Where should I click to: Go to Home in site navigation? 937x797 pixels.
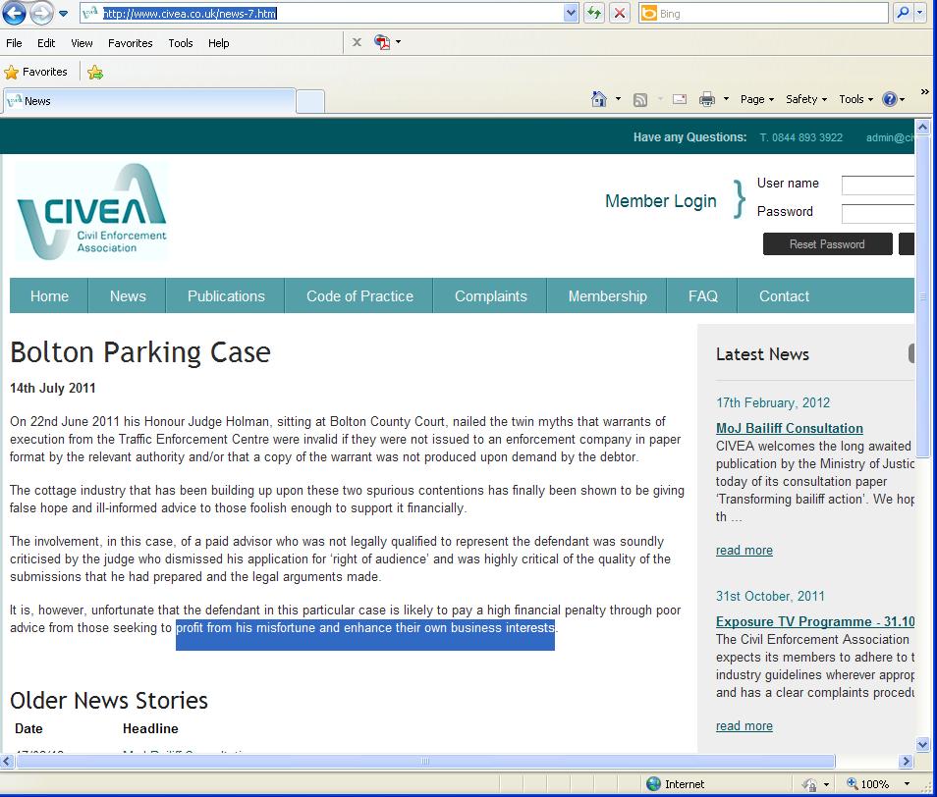coord(49,296)
